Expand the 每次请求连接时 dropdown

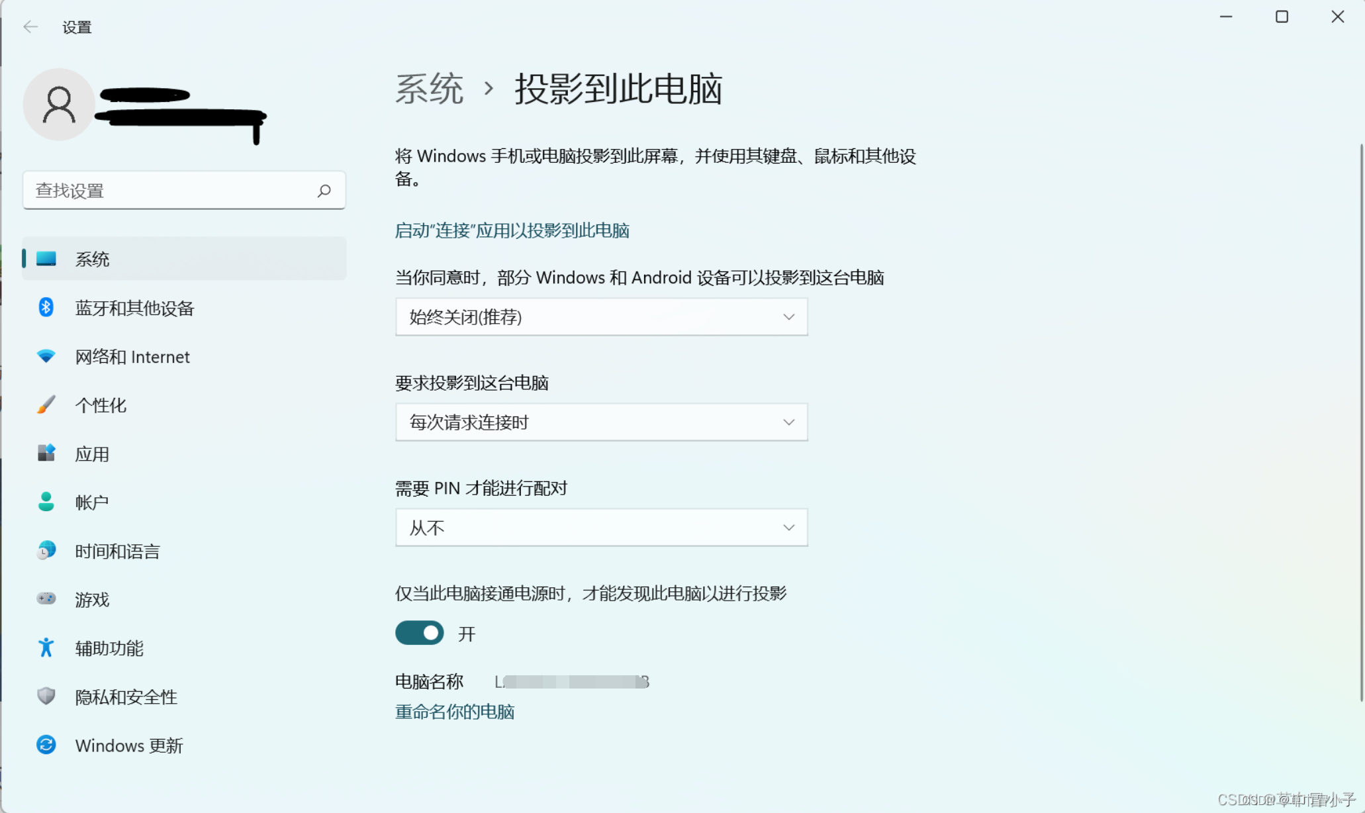(601, 422)
